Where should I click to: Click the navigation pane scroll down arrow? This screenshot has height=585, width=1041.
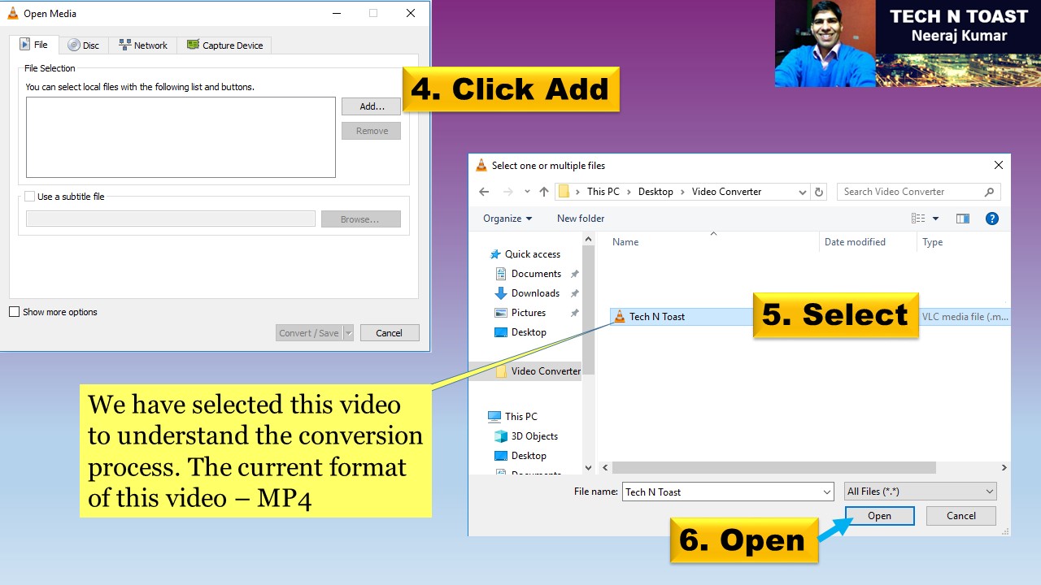click(589, 468)
